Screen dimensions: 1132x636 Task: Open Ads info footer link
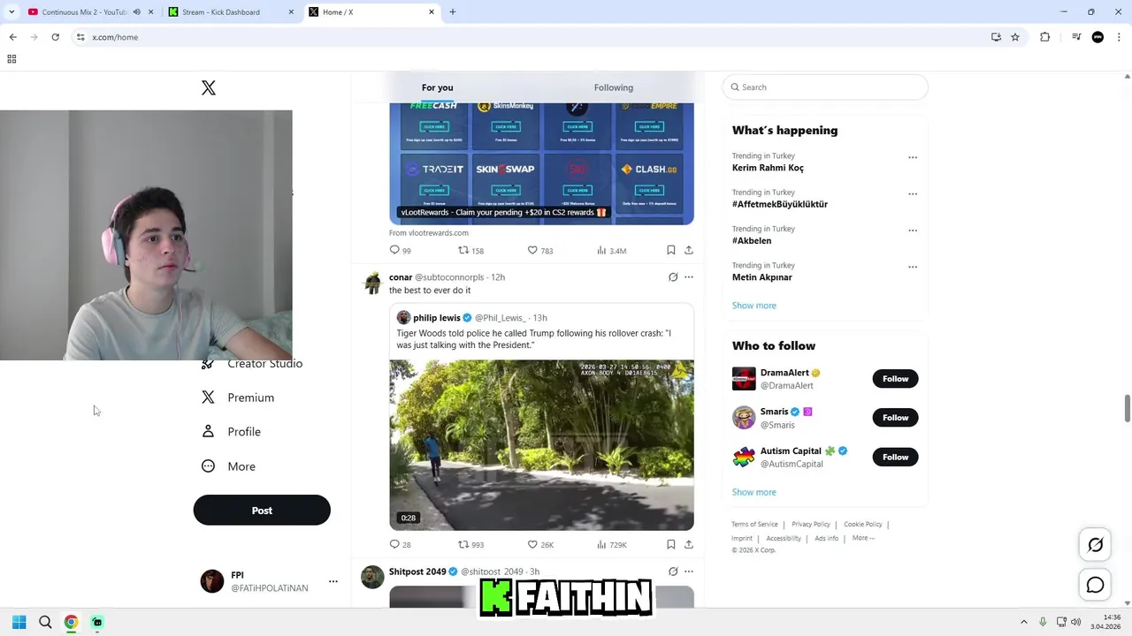827,538
